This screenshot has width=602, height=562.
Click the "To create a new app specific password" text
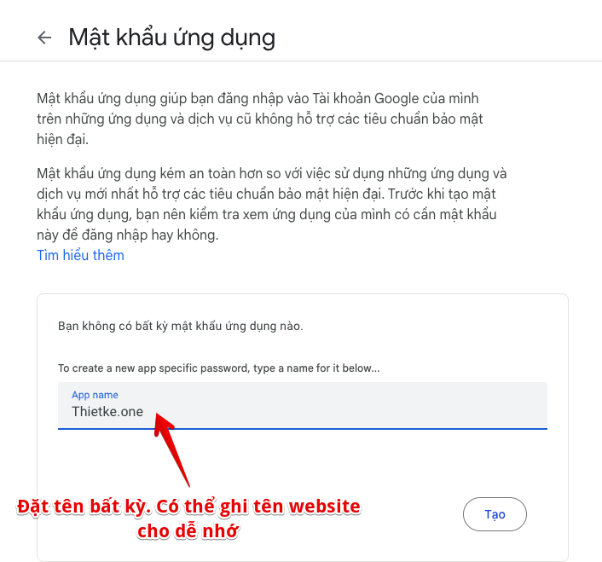(x=219, y=368)
